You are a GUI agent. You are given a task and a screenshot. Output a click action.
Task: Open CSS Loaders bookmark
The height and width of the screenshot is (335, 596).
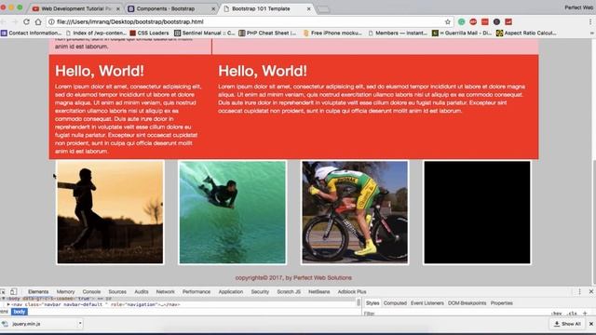tap(149, 33)
